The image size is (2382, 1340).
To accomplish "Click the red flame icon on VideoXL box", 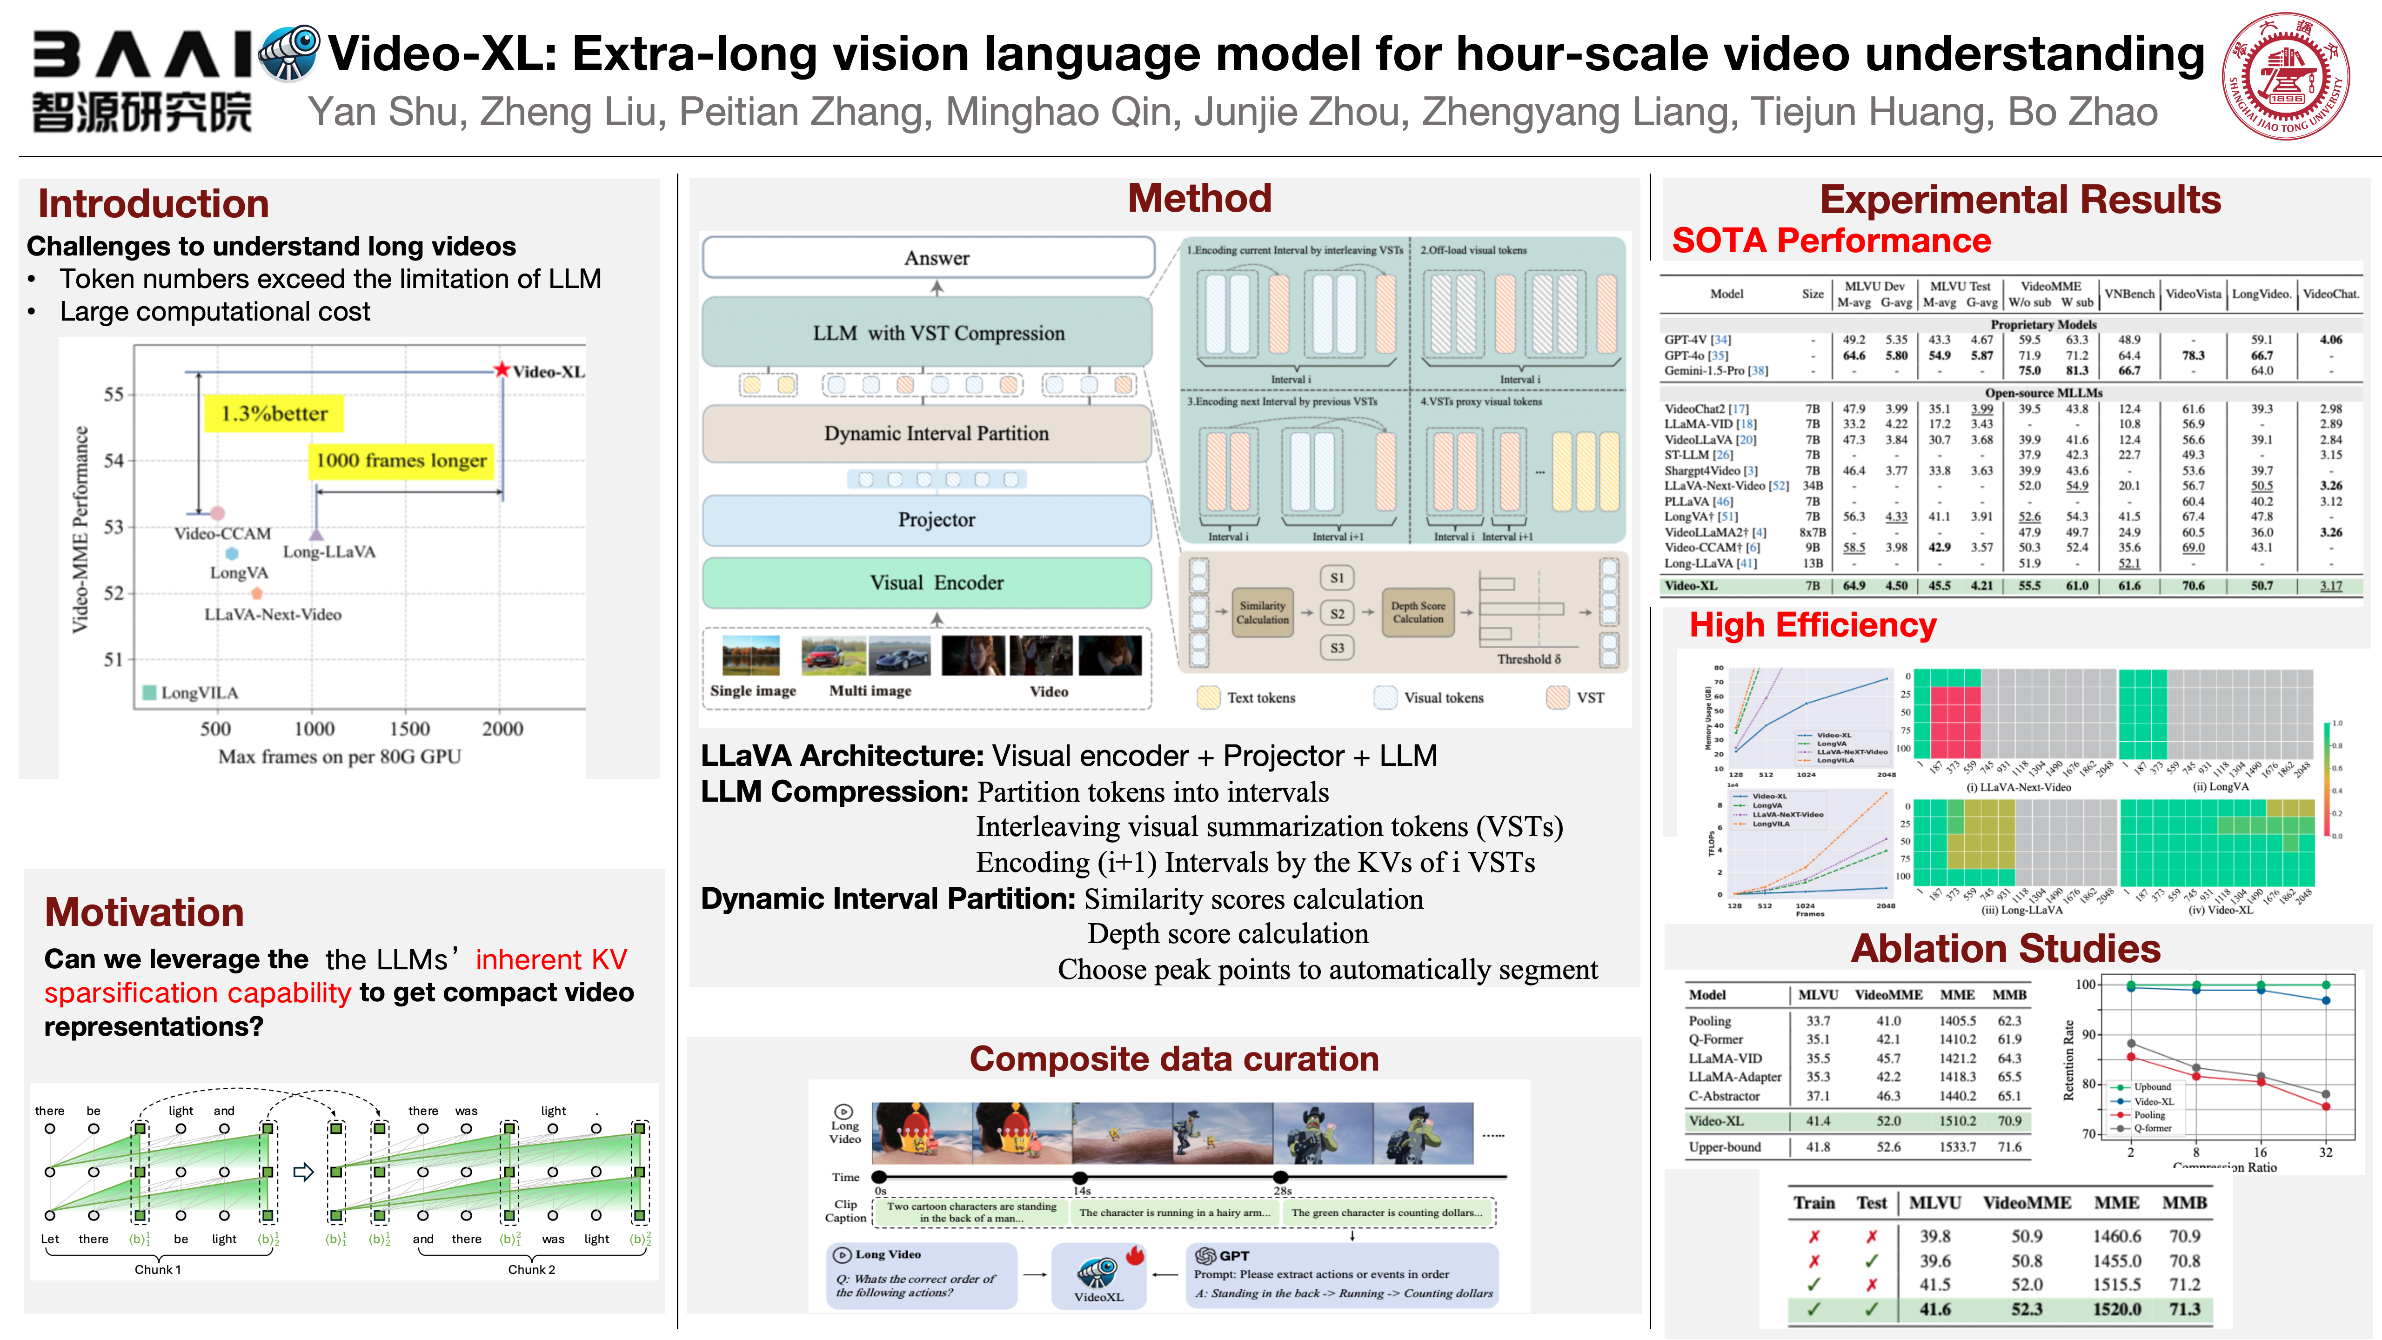I will click(1135, 1255).
